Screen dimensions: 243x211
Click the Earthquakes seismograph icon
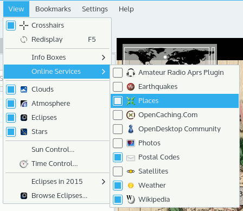[x=131, y=87]
